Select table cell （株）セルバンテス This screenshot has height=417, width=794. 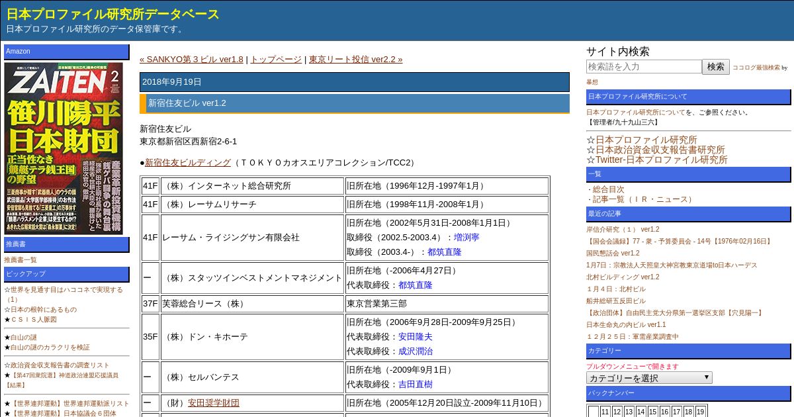pos(252,377)
